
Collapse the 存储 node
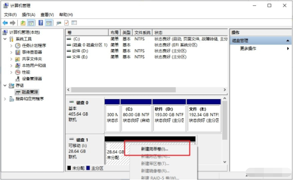(5, 85)
